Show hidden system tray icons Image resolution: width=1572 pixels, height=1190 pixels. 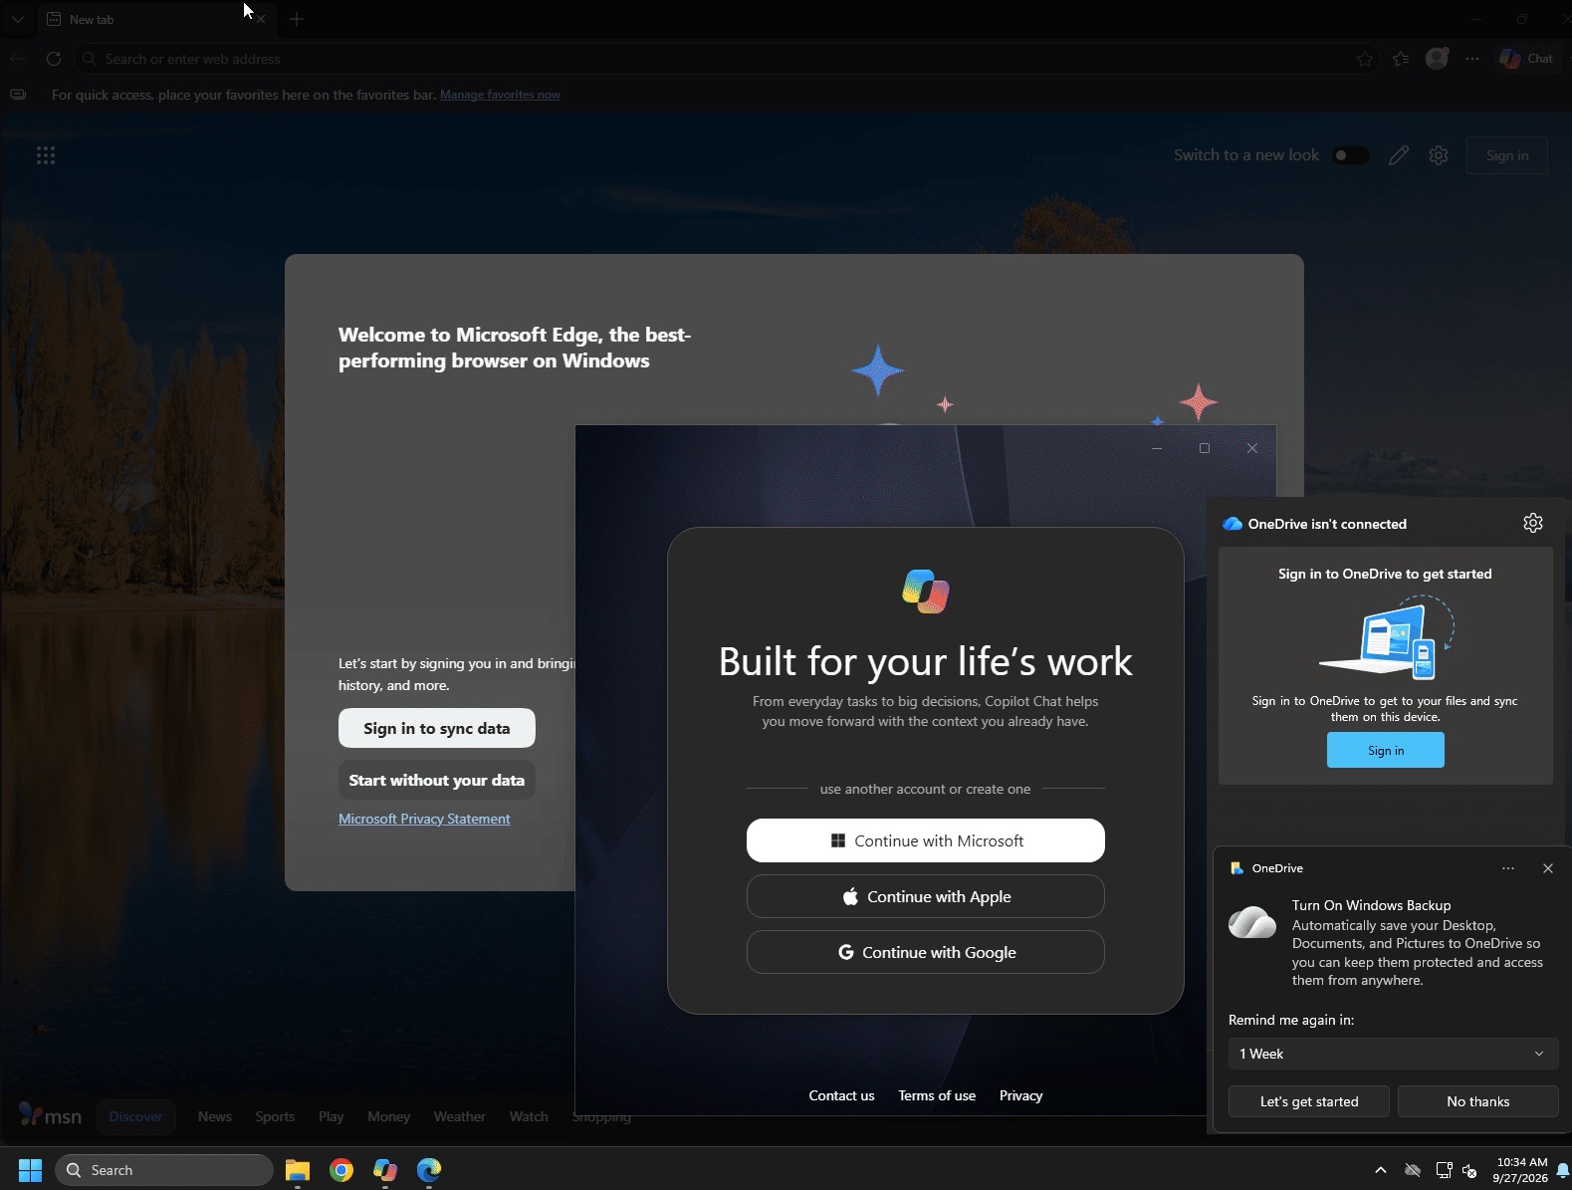(x=1380, y=1170)
